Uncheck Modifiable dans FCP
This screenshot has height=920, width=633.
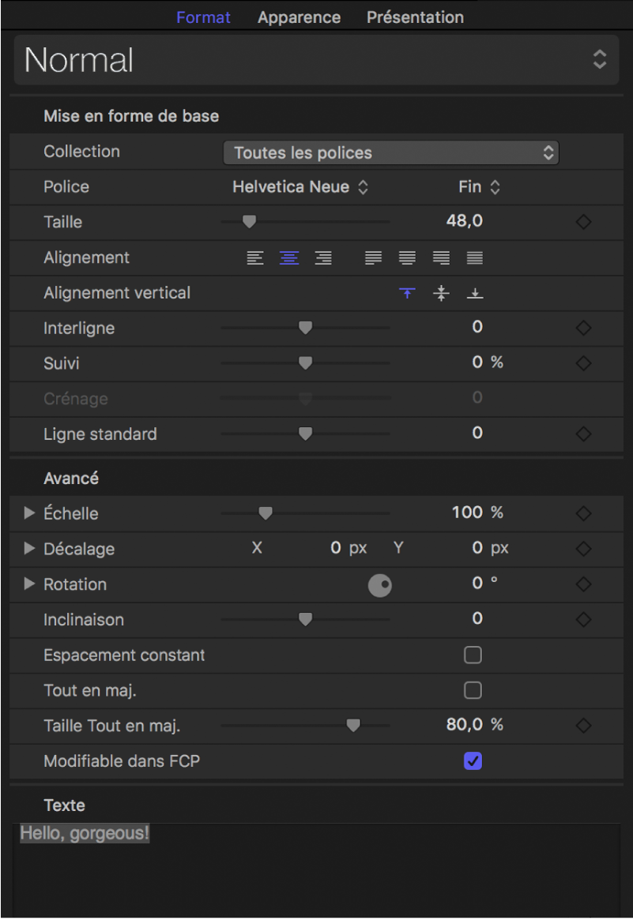pyautogui.click(x=473, y=761)
